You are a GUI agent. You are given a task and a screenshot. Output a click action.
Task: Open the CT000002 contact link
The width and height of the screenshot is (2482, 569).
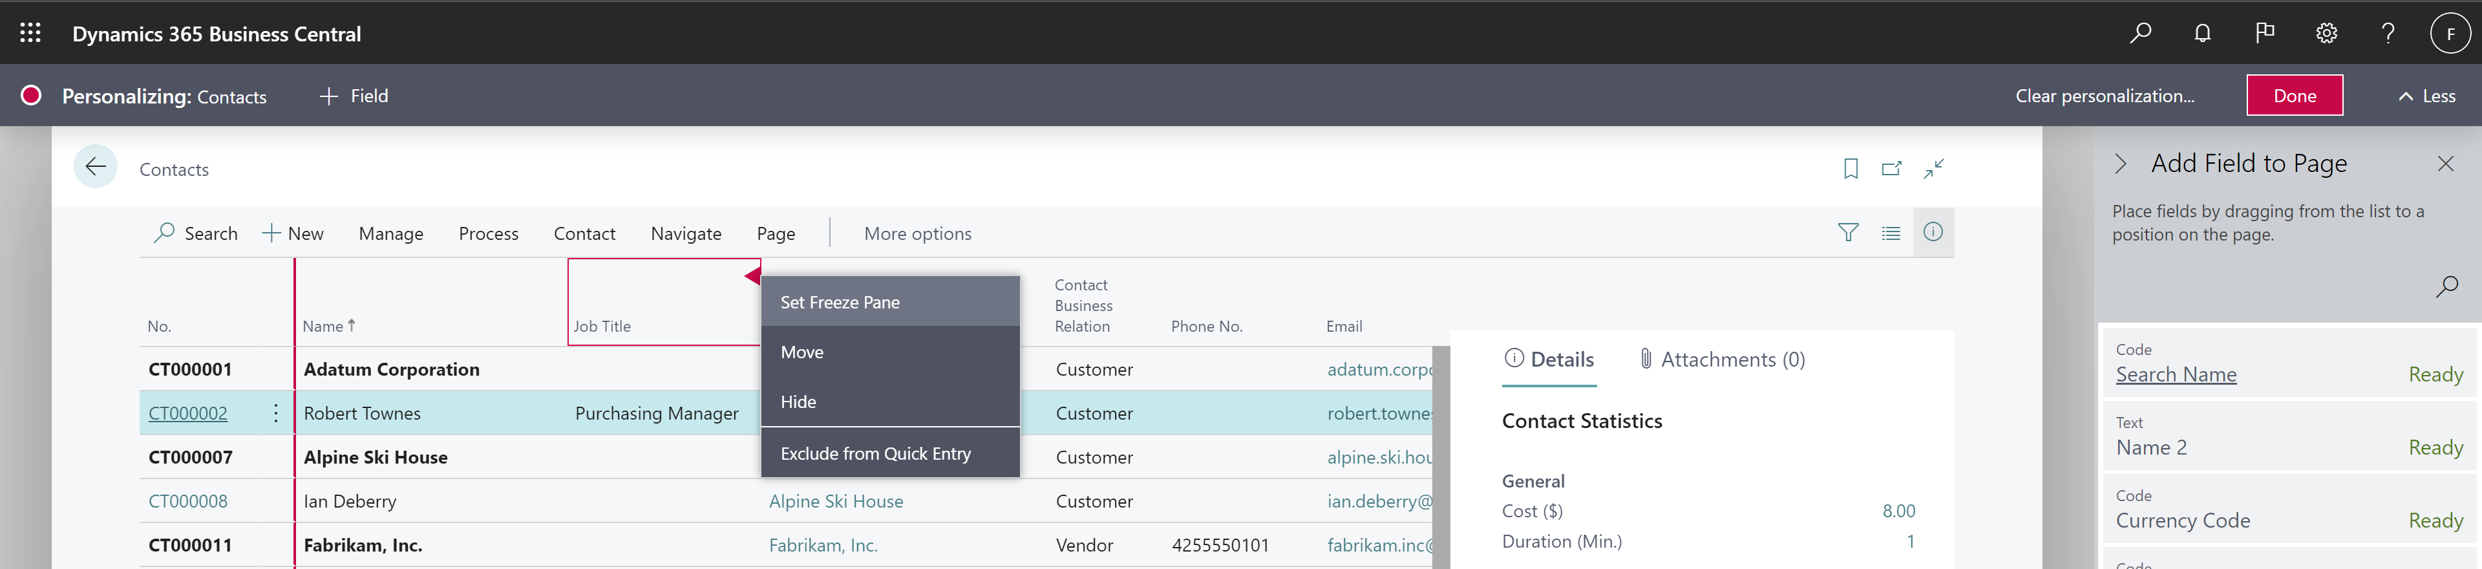pos(188,414)
